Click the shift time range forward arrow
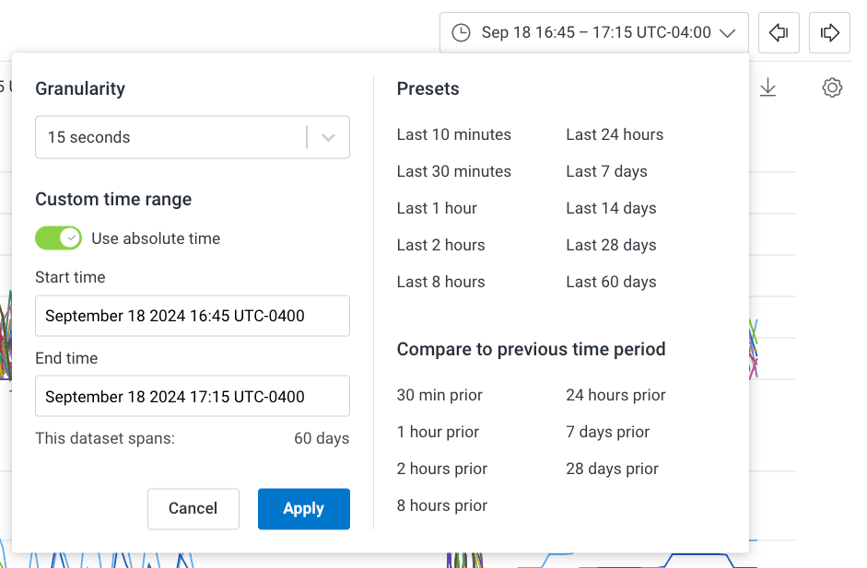The height and width of the screenshot is (568, 867). pos(829,33)
